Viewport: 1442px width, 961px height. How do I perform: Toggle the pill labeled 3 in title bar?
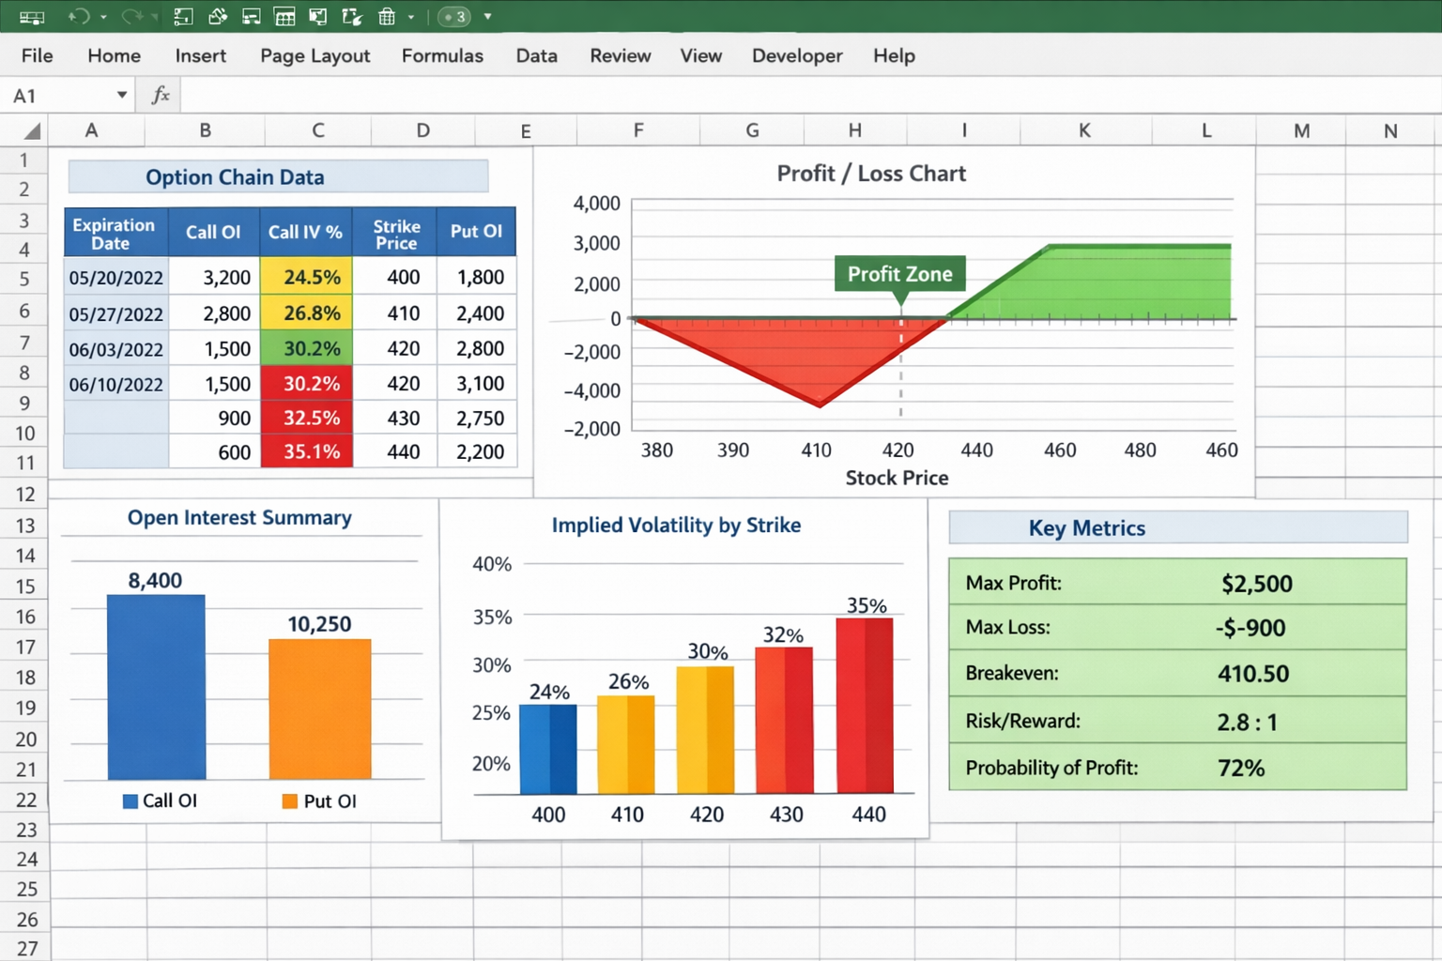point(454,17)
